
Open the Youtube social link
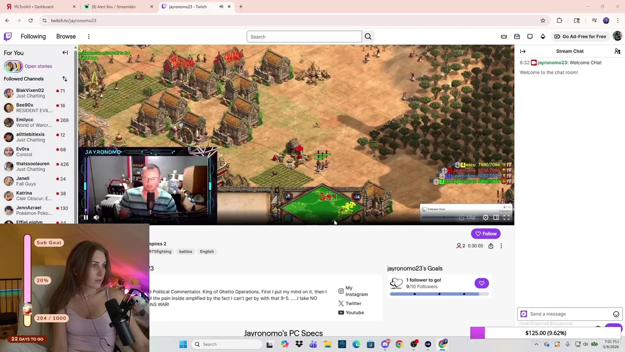(x=351, y=312)
